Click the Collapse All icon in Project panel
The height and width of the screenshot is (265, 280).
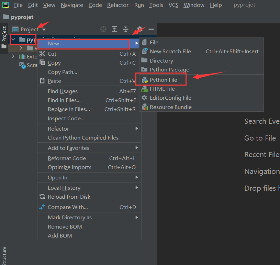[x=126, y=29]
